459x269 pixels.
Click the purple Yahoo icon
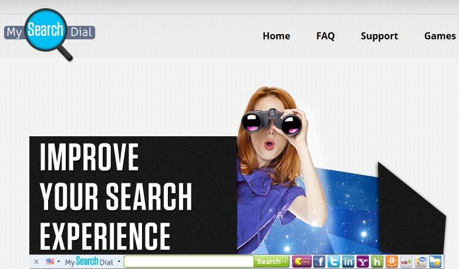point(363,261)
